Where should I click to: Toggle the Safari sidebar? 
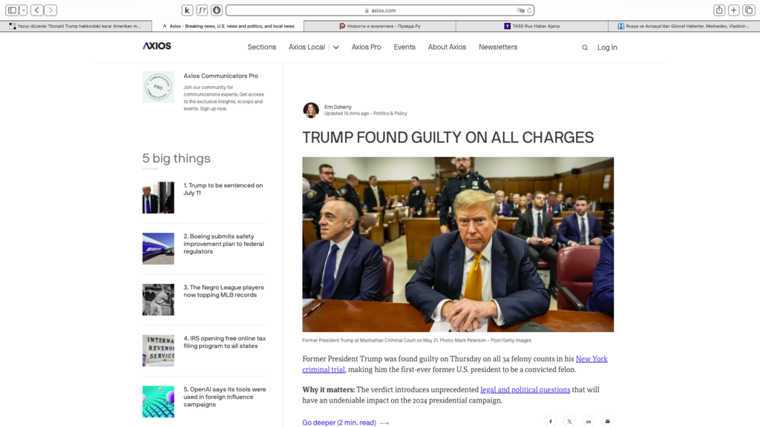(12, 10)
